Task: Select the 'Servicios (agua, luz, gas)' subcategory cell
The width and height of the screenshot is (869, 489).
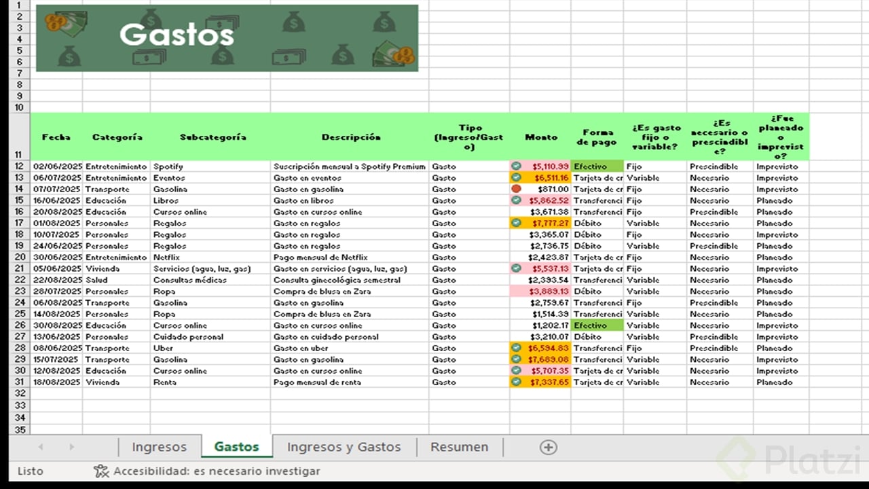Action: [210, 268]
